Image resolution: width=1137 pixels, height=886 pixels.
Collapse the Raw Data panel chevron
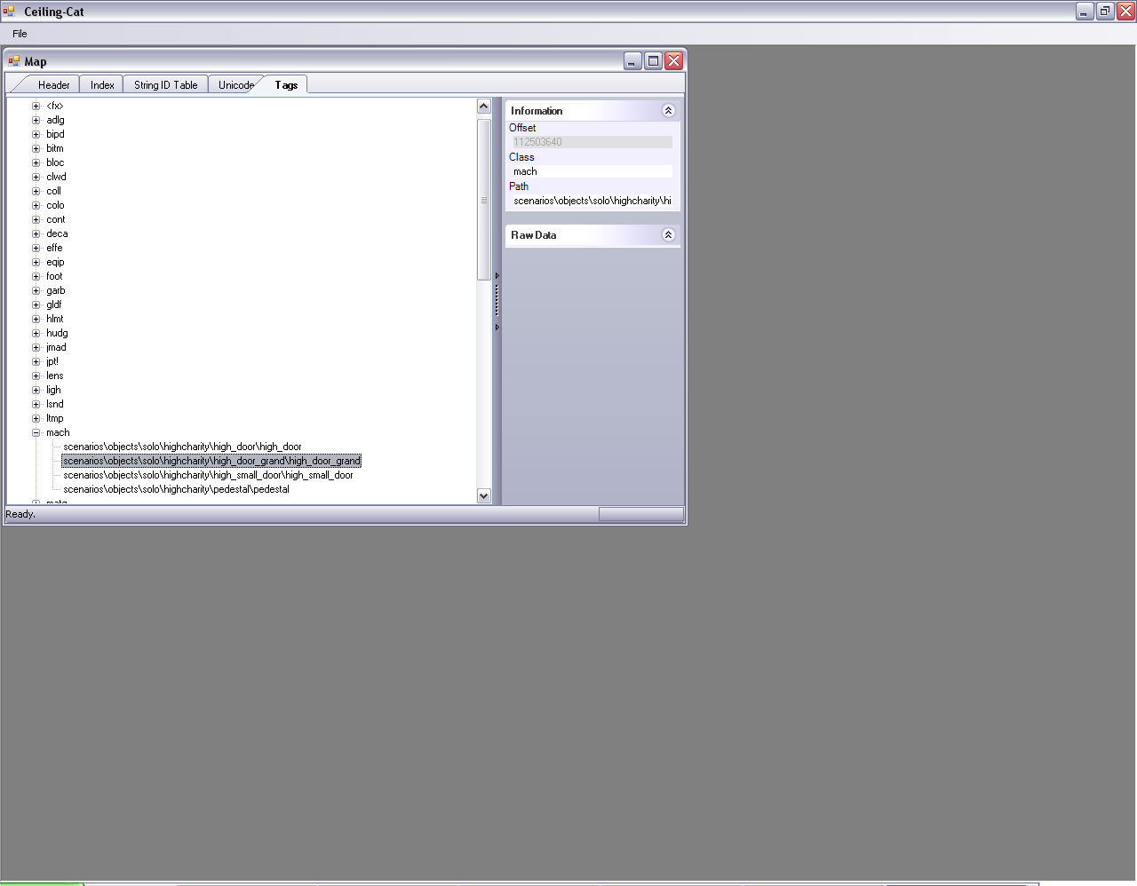(x=668, y=235)
